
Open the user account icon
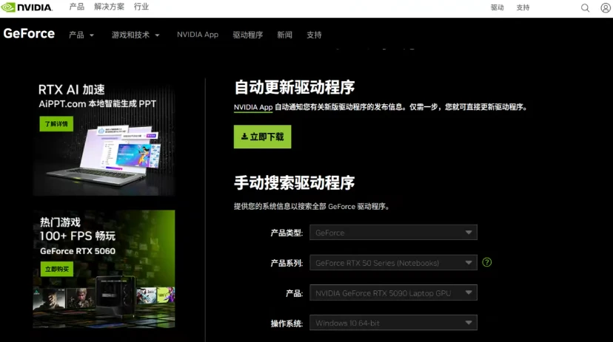tap(605, 7)
